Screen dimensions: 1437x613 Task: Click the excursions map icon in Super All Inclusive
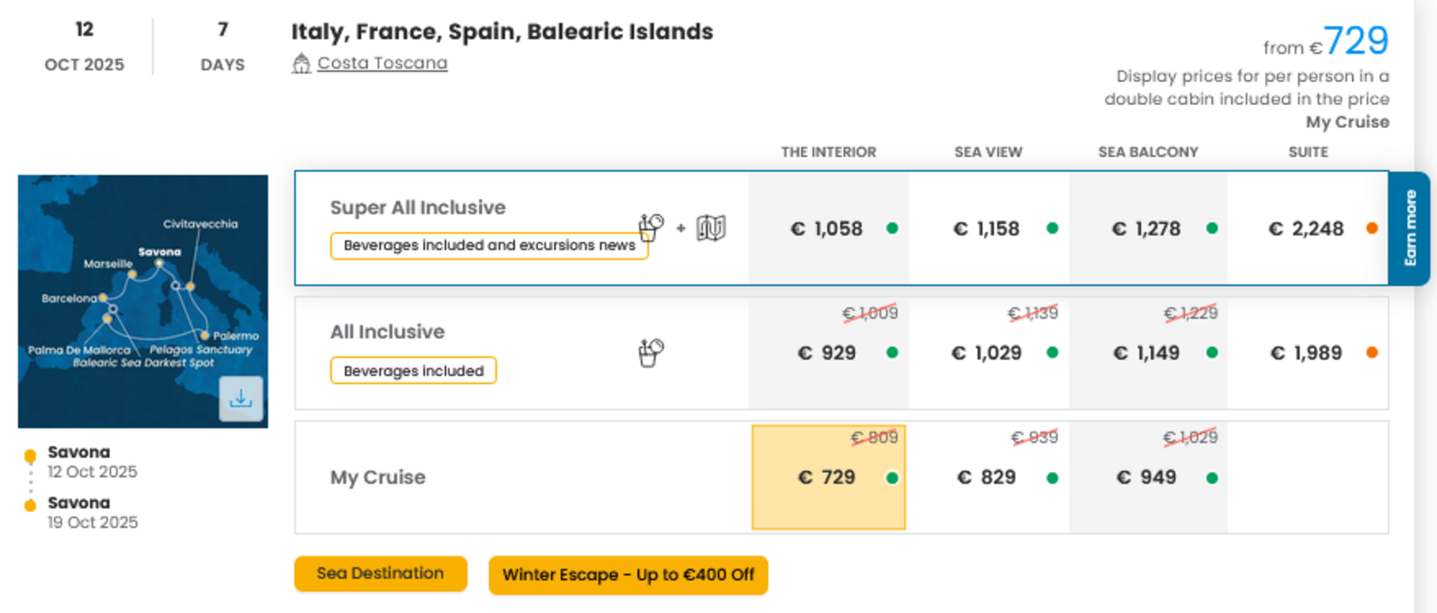click(710, 228)
